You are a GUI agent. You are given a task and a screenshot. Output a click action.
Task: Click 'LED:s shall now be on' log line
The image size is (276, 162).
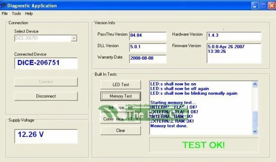[x=173, y=84]
